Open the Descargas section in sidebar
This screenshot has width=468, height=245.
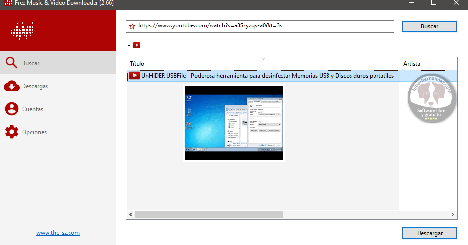tap(58, 86)
